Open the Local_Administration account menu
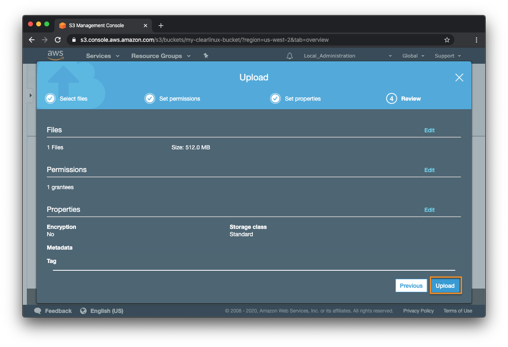The width and height of the screenshot is (508, 347). point(348,56)
